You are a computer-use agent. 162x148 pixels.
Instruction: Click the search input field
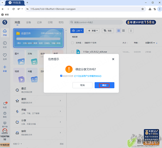click(96, 22)
